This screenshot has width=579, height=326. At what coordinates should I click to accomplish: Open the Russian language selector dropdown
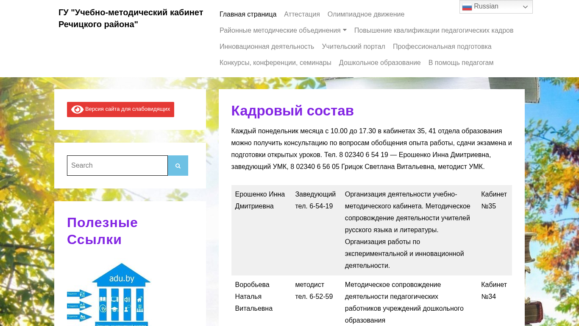tap(496, 7)
